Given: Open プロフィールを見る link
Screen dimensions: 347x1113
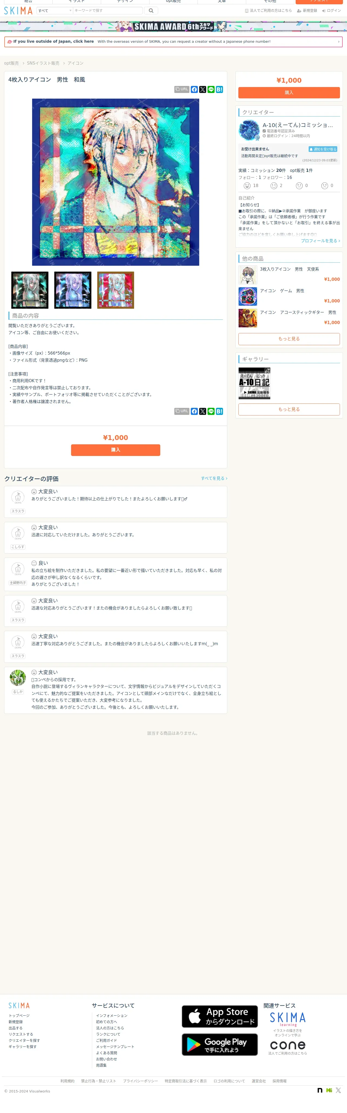Looking at the screenshot, I should pos(320,241).
